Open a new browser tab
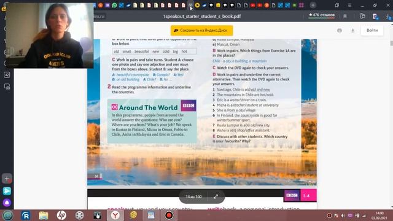The image size is (393, 221). (x=313, y=5)
